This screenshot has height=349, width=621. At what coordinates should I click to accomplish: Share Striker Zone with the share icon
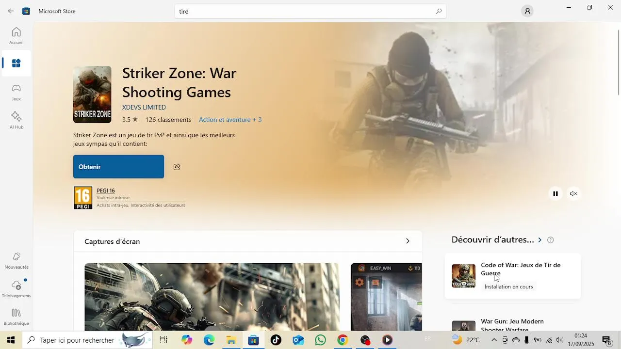click(x=177, y=167)
